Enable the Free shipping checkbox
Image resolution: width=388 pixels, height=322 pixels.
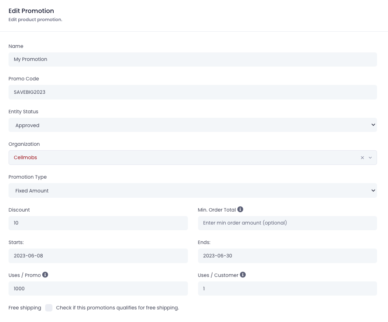click(49, 308)
